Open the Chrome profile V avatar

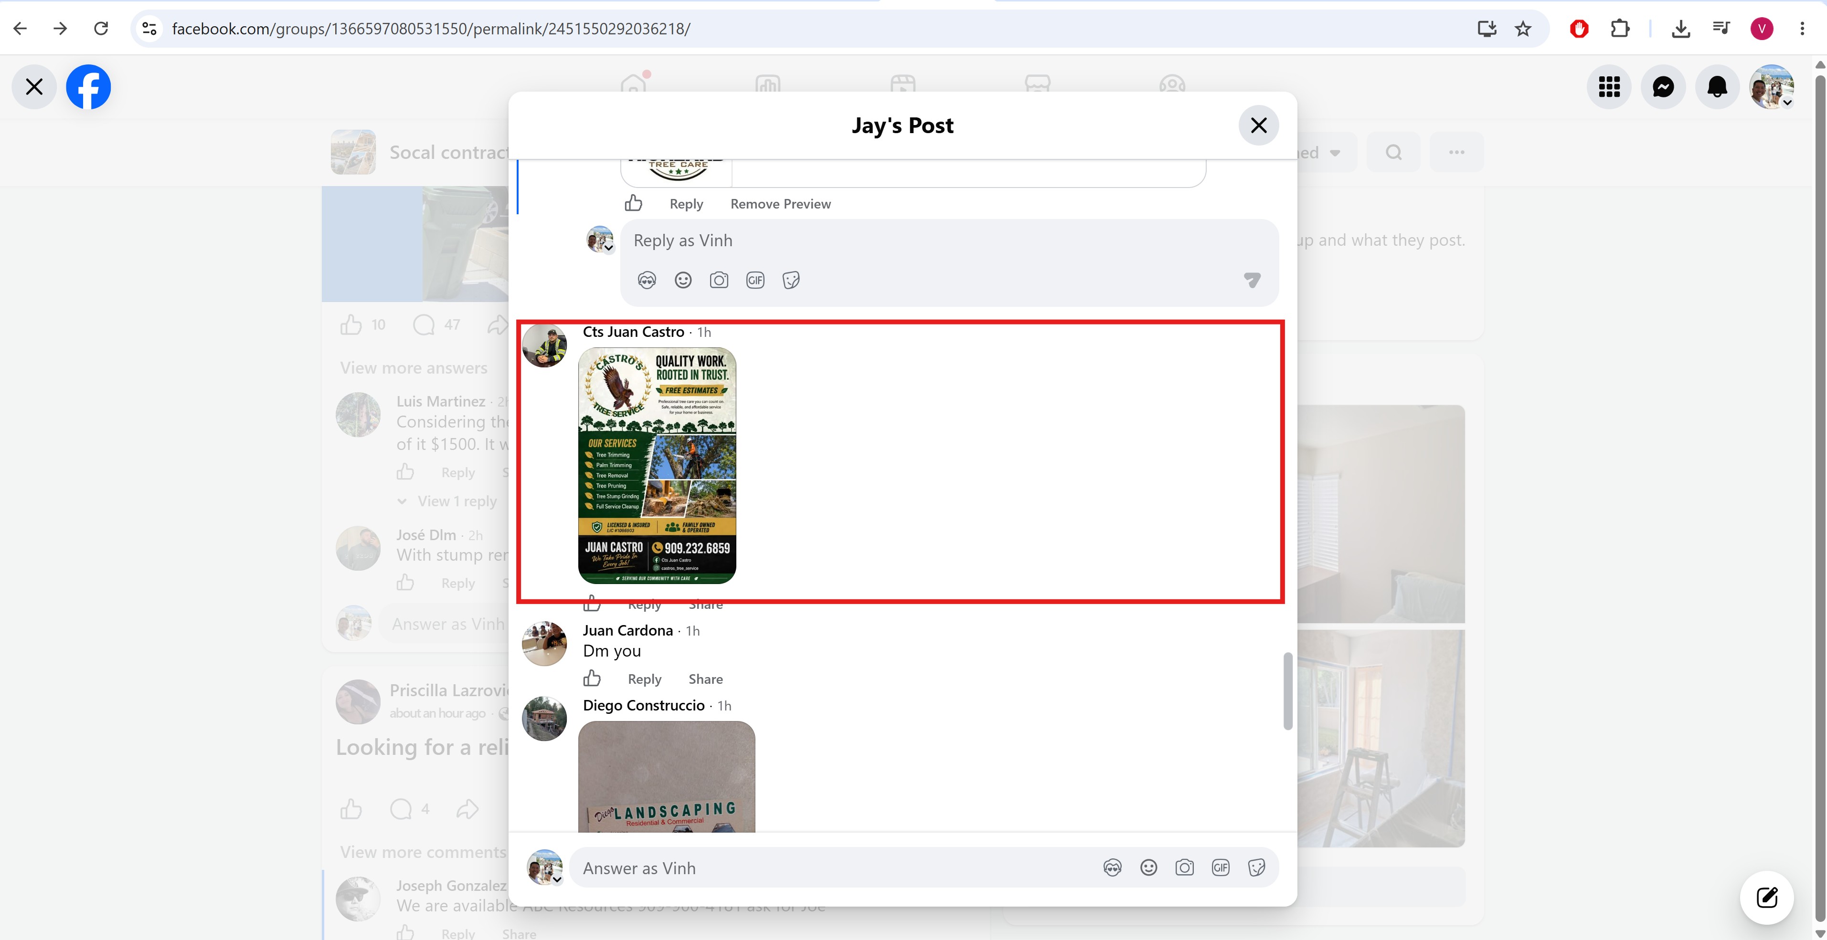pyautogui.click(x=1762, y=28)
